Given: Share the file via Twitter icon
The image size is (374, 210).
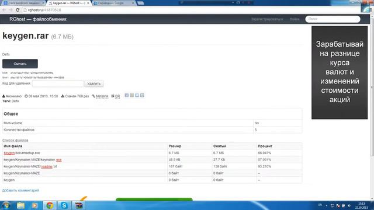Looking at the screenshot, I should 137,95.
